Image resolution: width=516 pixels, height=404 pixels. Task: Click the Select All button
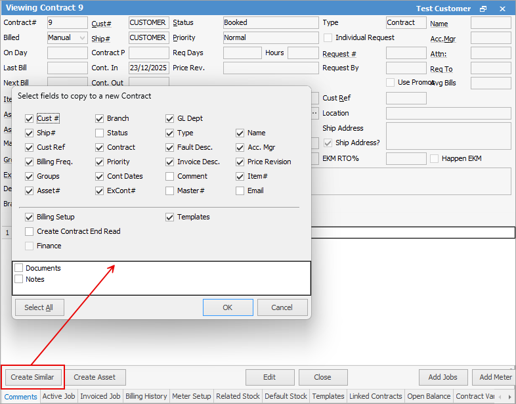39,307
